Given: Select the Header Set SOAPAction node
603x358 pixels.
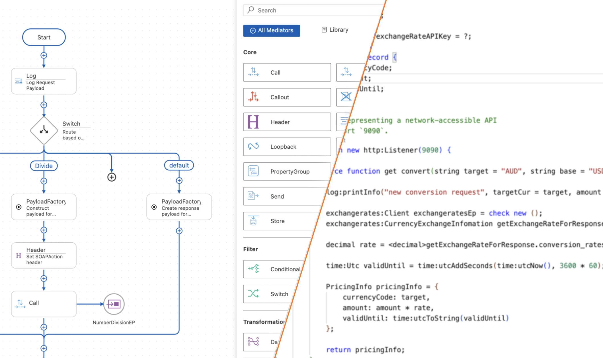Looking at the screenshot, I should coord(44,255).
